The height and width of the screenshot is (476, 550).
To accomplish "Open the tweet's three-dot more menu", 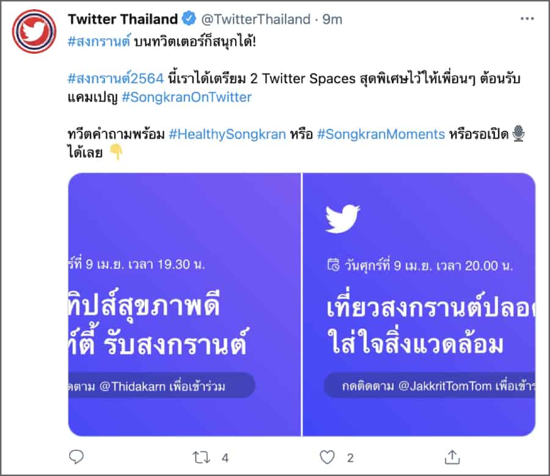I will pos(527,19).
